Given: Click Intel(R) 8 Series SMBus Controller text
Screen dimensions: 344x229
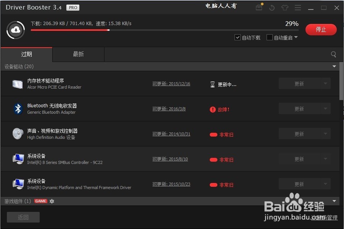Looking at the screenshot, I should [x=65, y=162].
